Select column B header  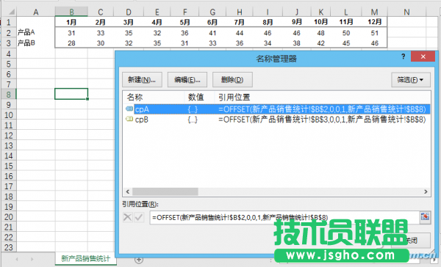point(71,12)
